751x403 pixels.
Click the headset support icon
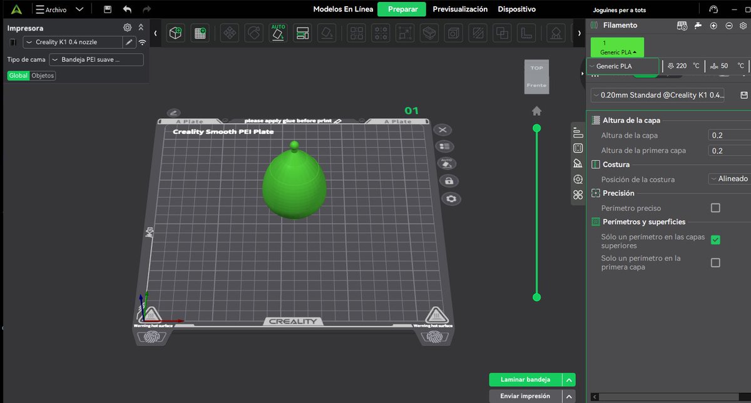coord(713,9)
